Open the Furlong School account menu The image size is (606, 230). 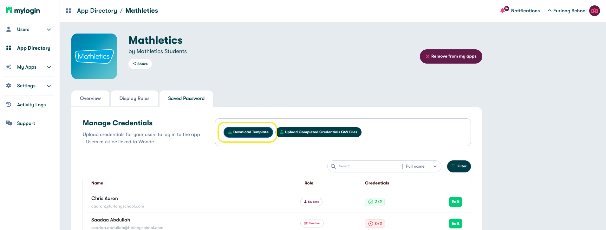(574, 11)
